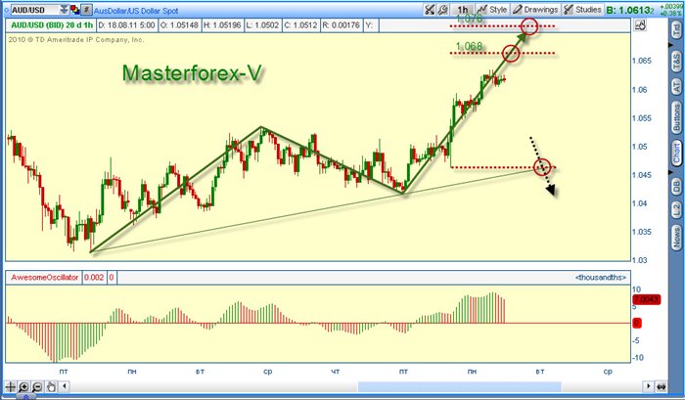Collapse panel via arrow above Chart tab
The image size is (685, 400).
point(671,45)
